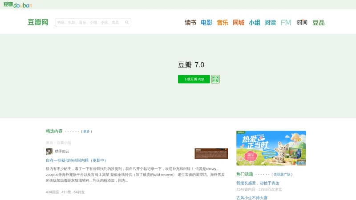Click the avatar of 糕手如云

coord(49,152)
